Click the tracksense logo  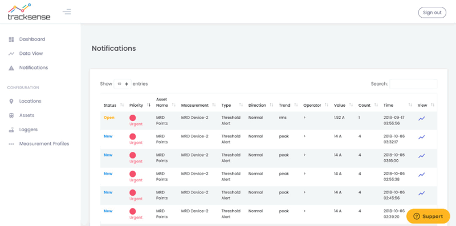tap(29, 12)
